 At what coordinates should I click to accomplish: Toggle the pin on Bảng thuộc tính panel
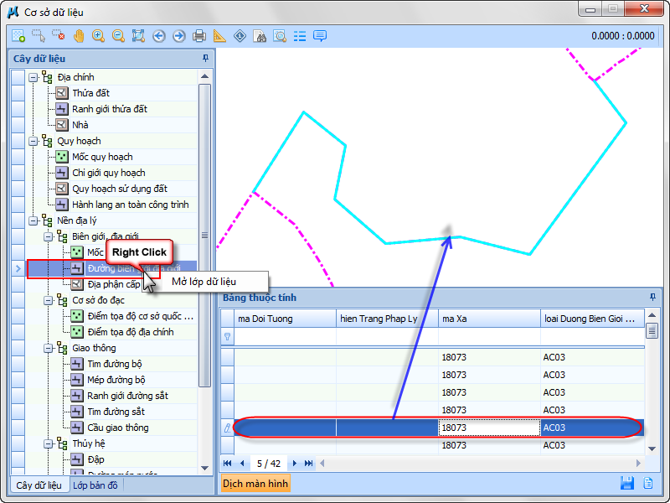(652, 298)
